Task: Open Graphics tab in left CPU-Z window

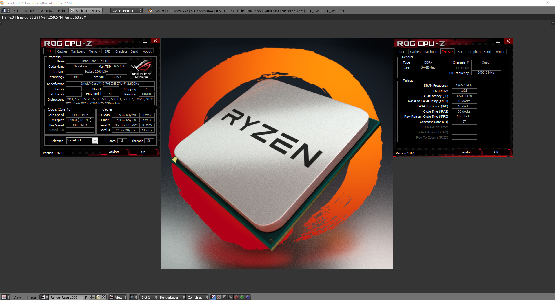Action: (121, 51)
